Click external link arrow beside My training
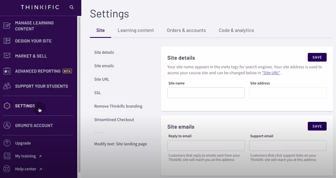This screenshot has width=336, height=178. [40, 156]
